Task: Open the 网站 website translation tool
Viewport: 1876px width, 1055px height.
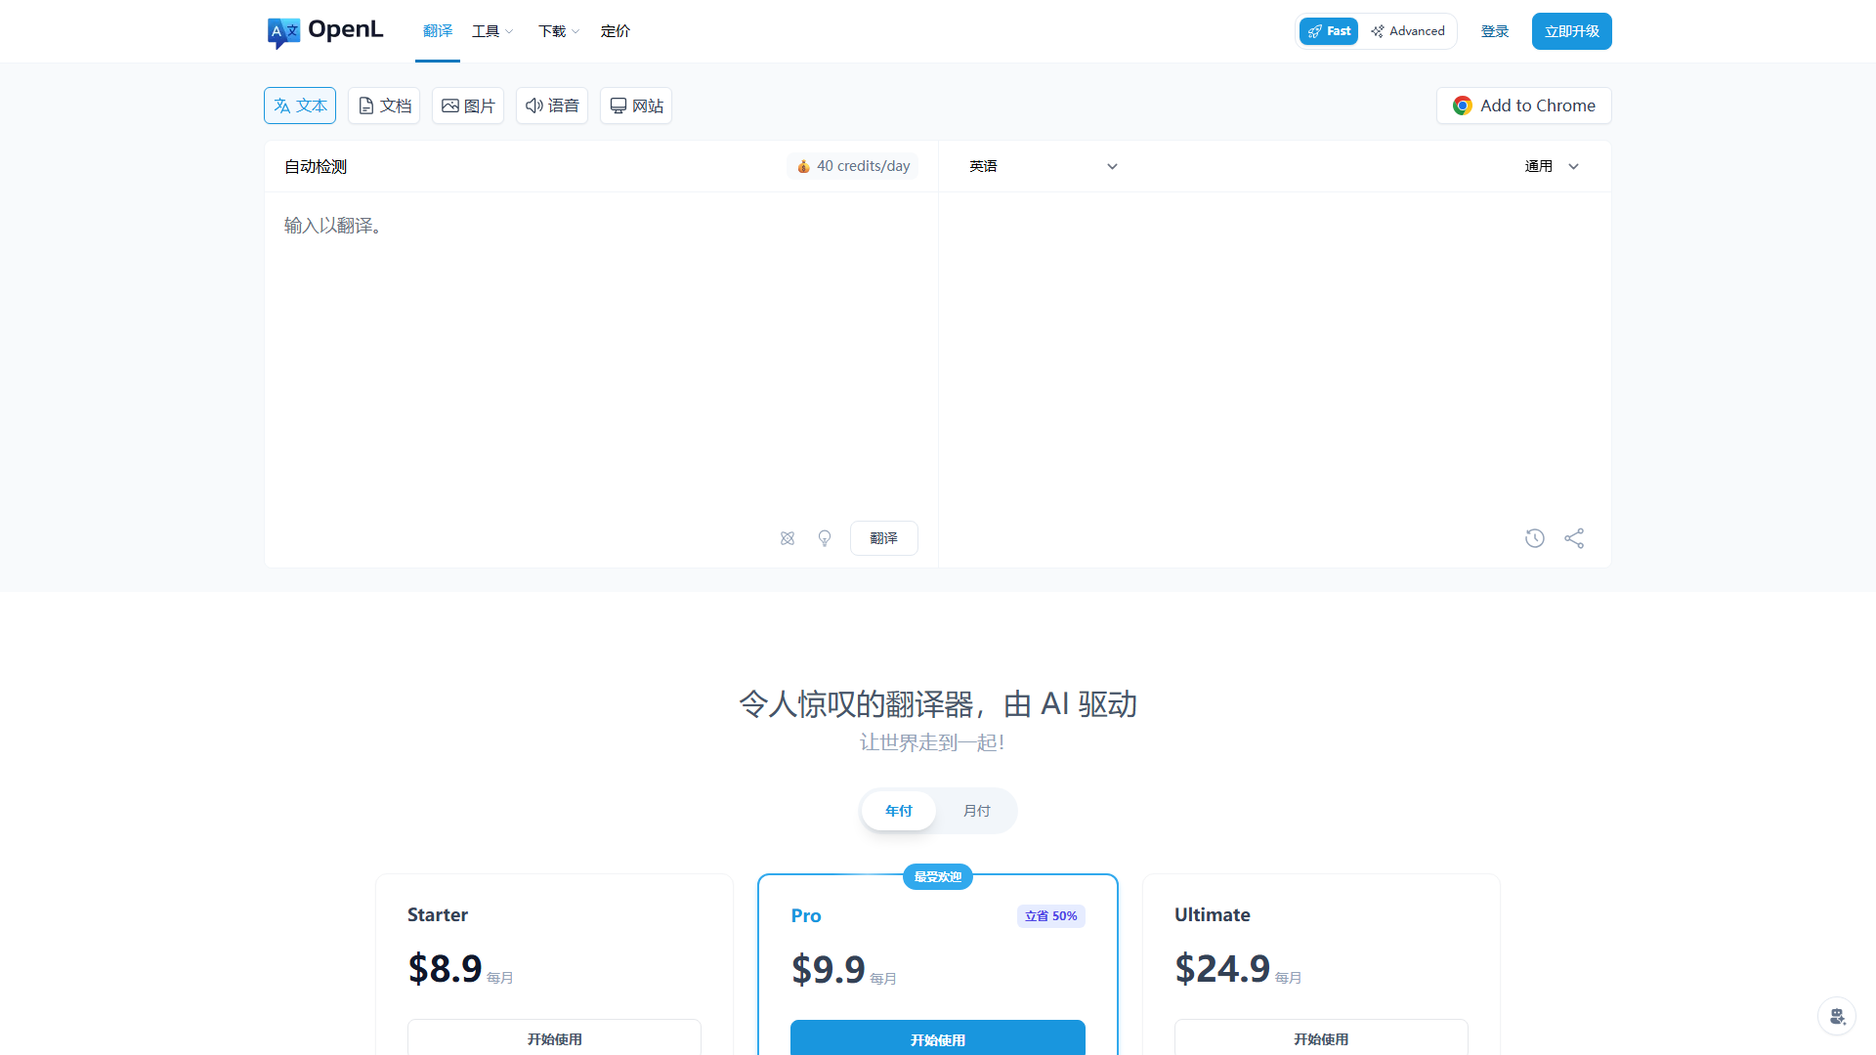Action: click(635, 105)
